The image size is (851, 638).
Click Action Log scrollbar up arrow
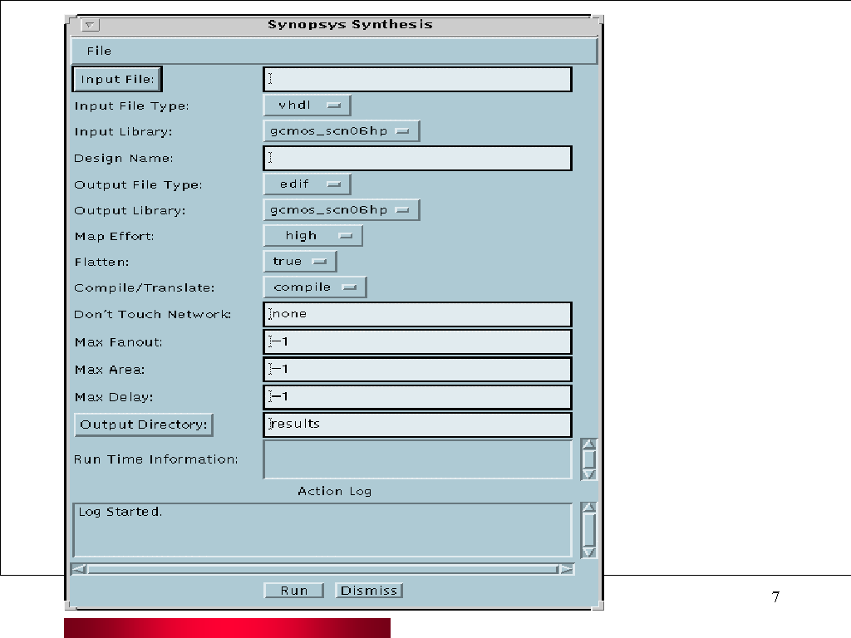tap(588, 508)
